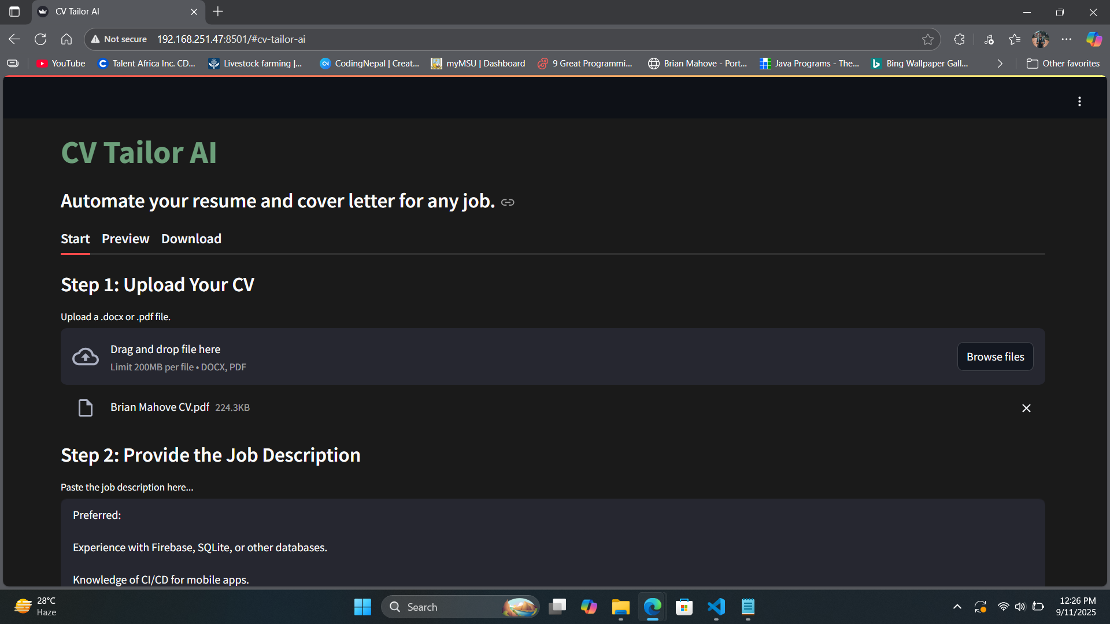
Task: Close the CV Tailor AI tab
Action: (194, 12)
